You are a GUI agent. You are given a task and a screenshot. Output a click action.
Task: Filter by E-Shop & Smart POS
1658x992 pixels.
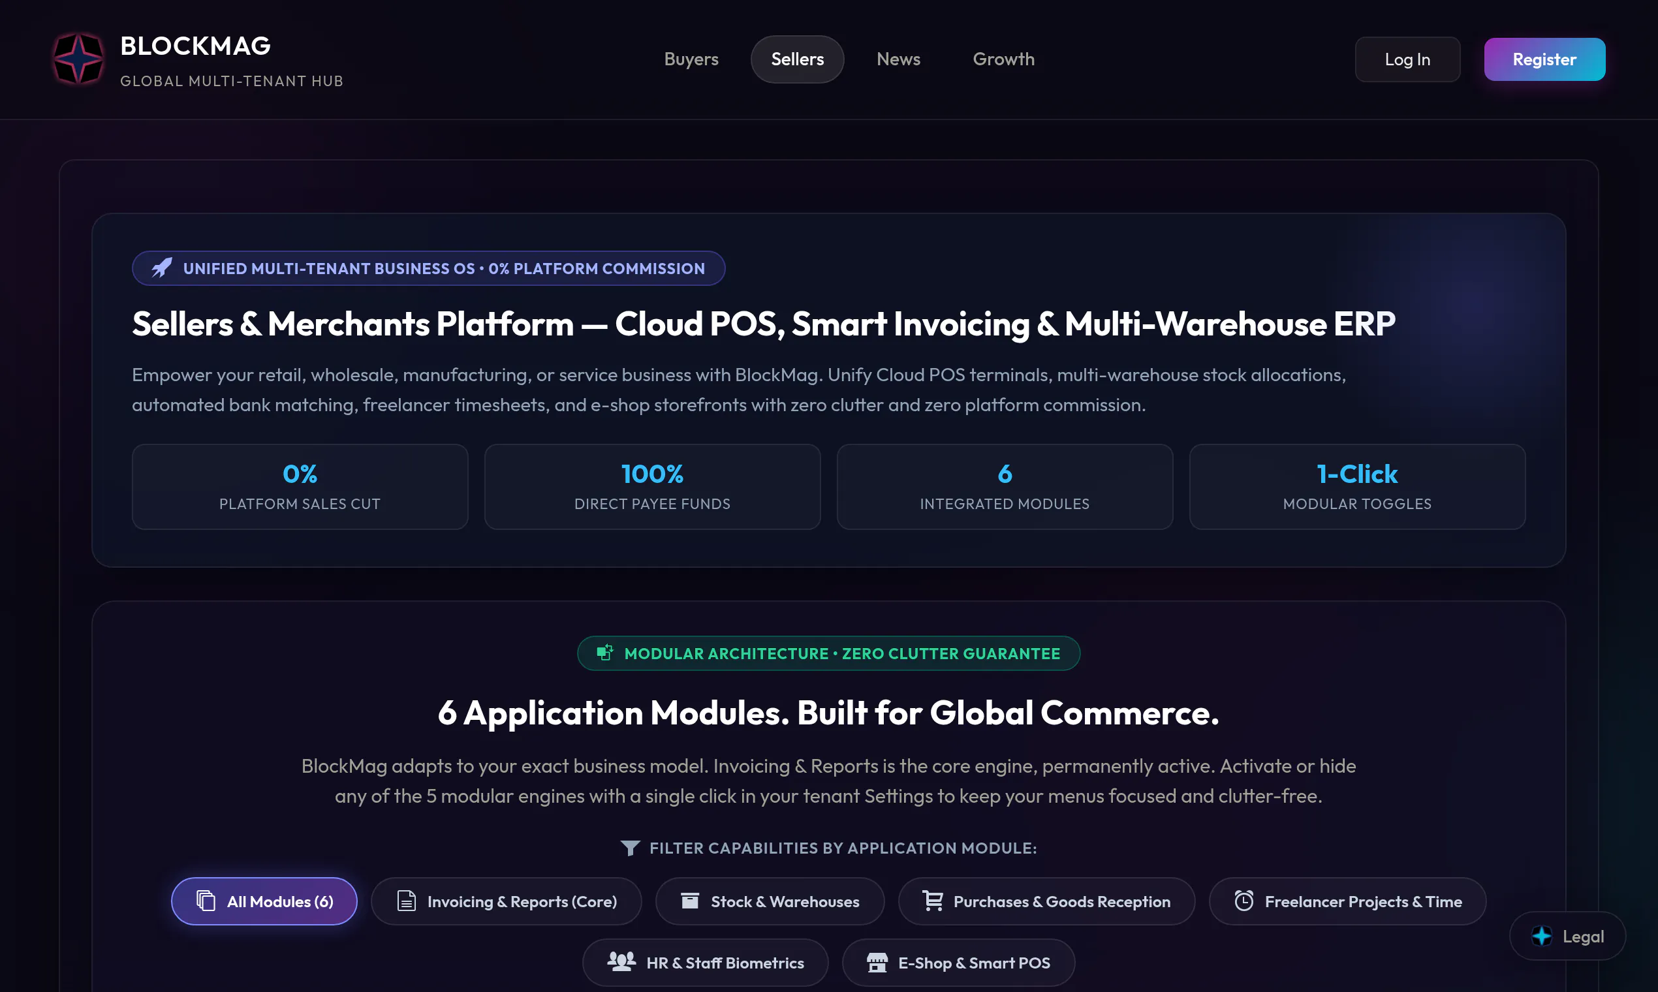(958, 963)
